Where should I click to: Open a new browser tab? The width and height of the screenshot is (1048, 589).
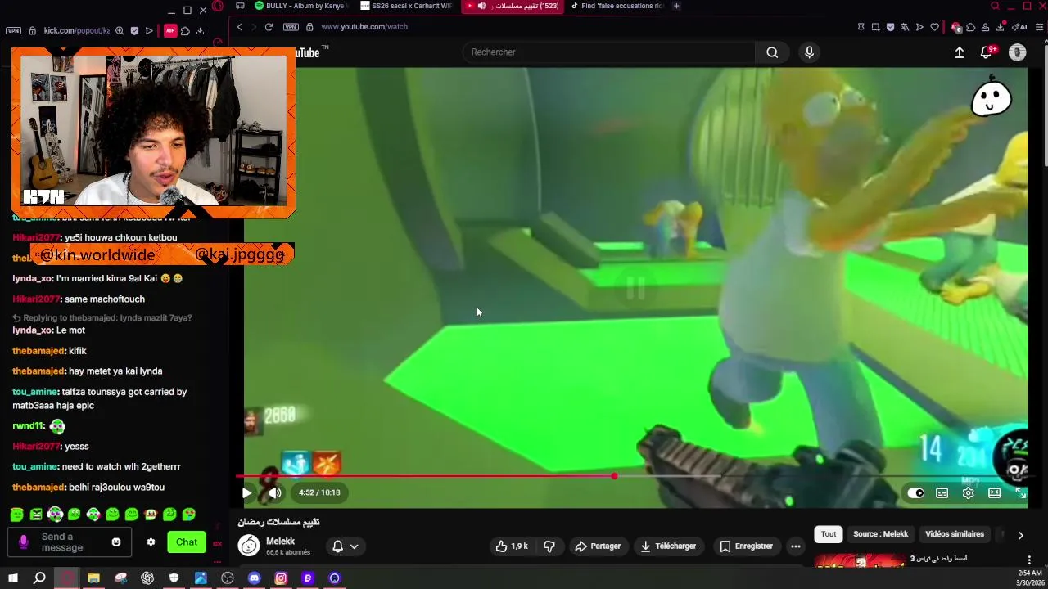[x=676, y=6]
